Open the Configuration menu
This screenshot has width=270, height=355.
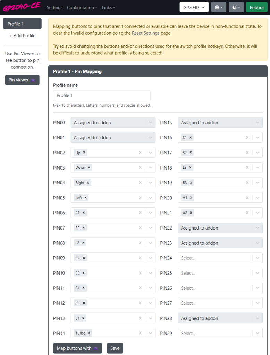pos(82,7)
